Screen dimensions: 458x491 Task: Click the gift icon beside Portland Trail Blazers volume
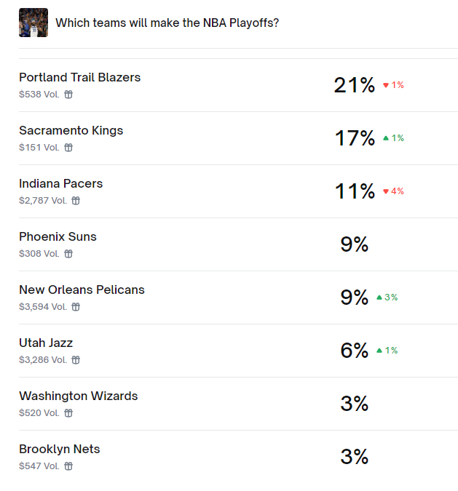[x=68, y=95]
